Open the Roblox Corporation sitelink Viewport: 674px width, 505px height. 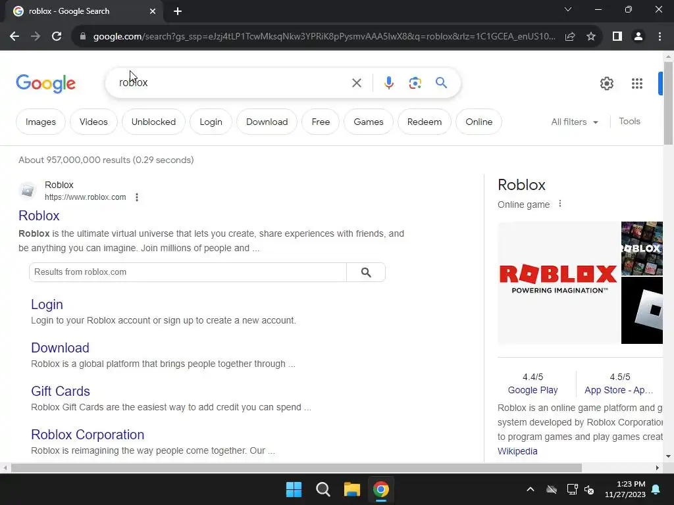88,435
